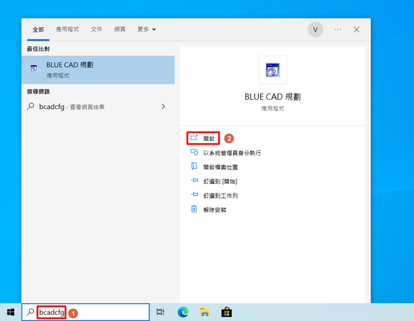Switch to the 文件 tab

click(x=97, y=29)
